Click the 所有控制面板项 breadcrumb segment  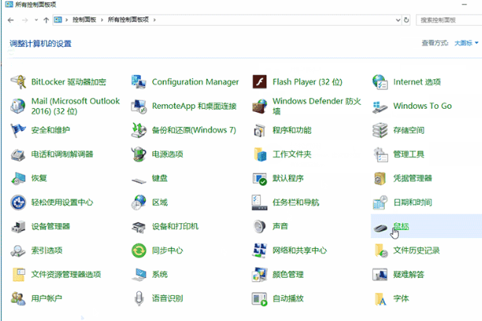[x=129, y=20]
